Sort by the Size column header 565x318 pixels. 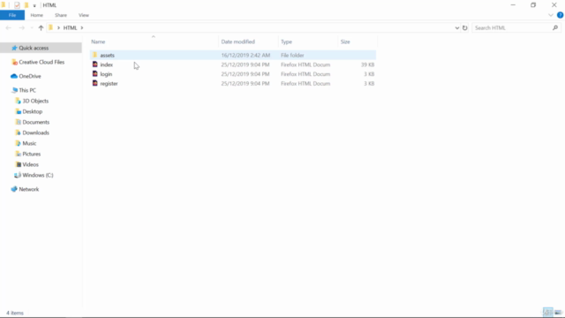(x=345, y=42)
